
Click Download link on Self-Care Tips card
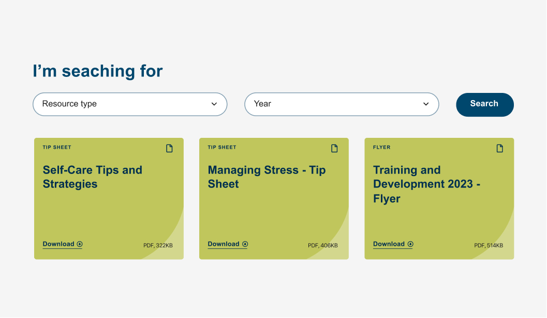tap(58, 244)
